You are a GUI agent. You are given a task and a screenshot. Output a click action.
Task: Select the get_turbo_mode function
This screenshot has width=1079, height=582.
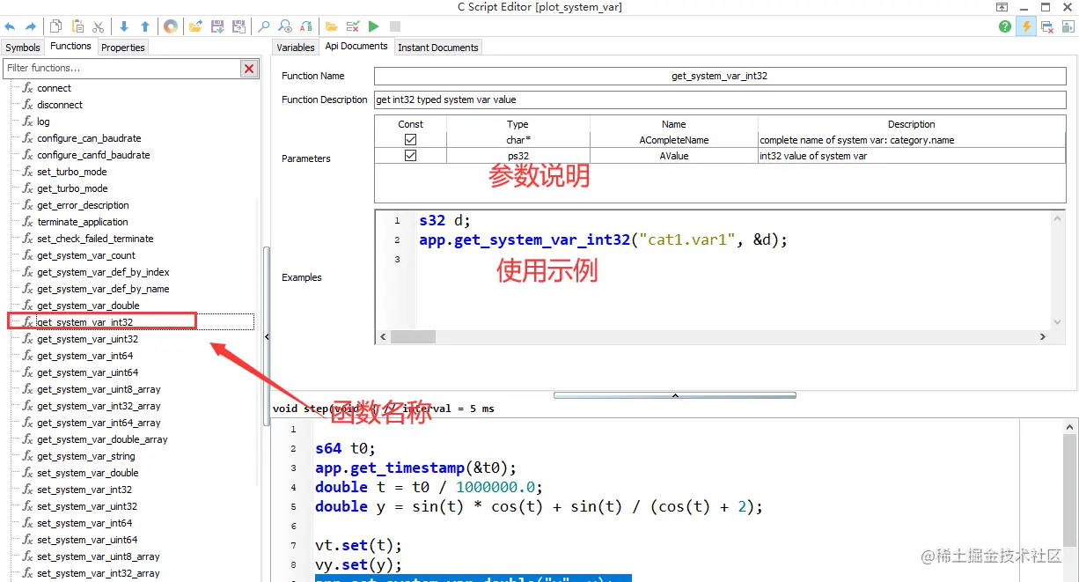72,188
